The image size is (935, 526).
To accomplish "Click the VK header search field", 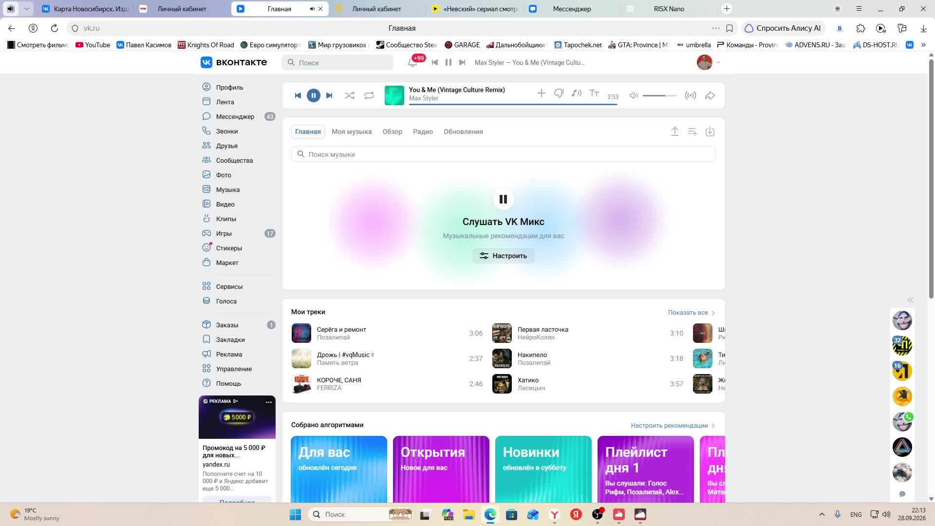I will [337, 62].
